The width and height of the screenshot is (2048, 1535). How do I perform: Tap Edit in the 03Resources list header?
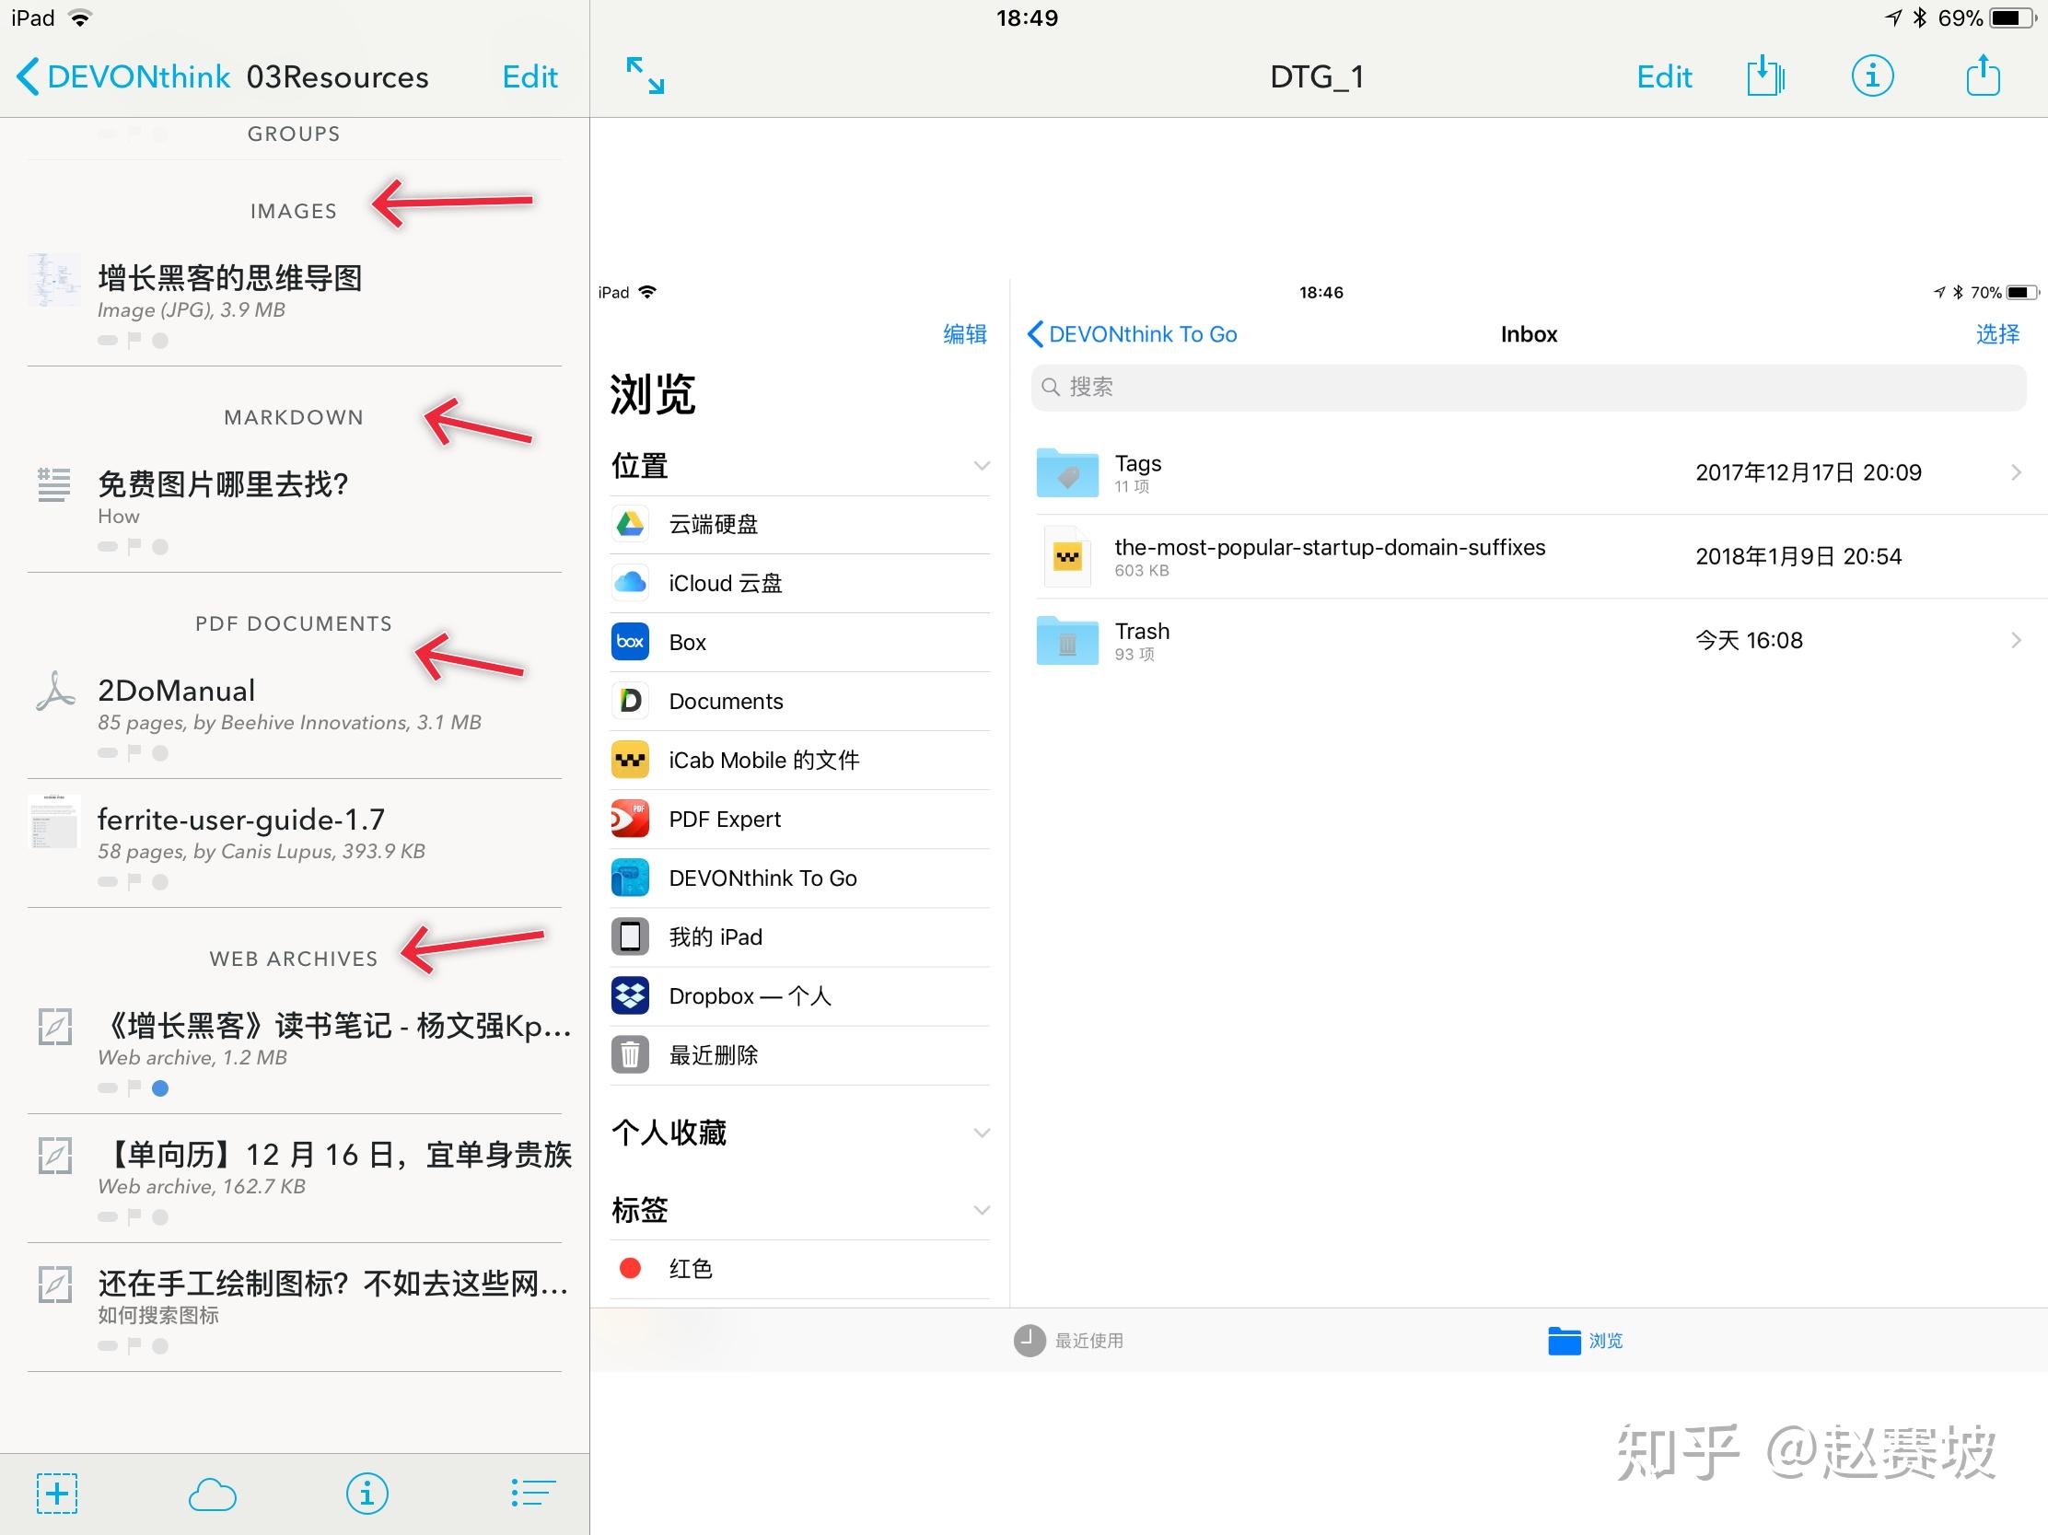[x=529, y=76]
